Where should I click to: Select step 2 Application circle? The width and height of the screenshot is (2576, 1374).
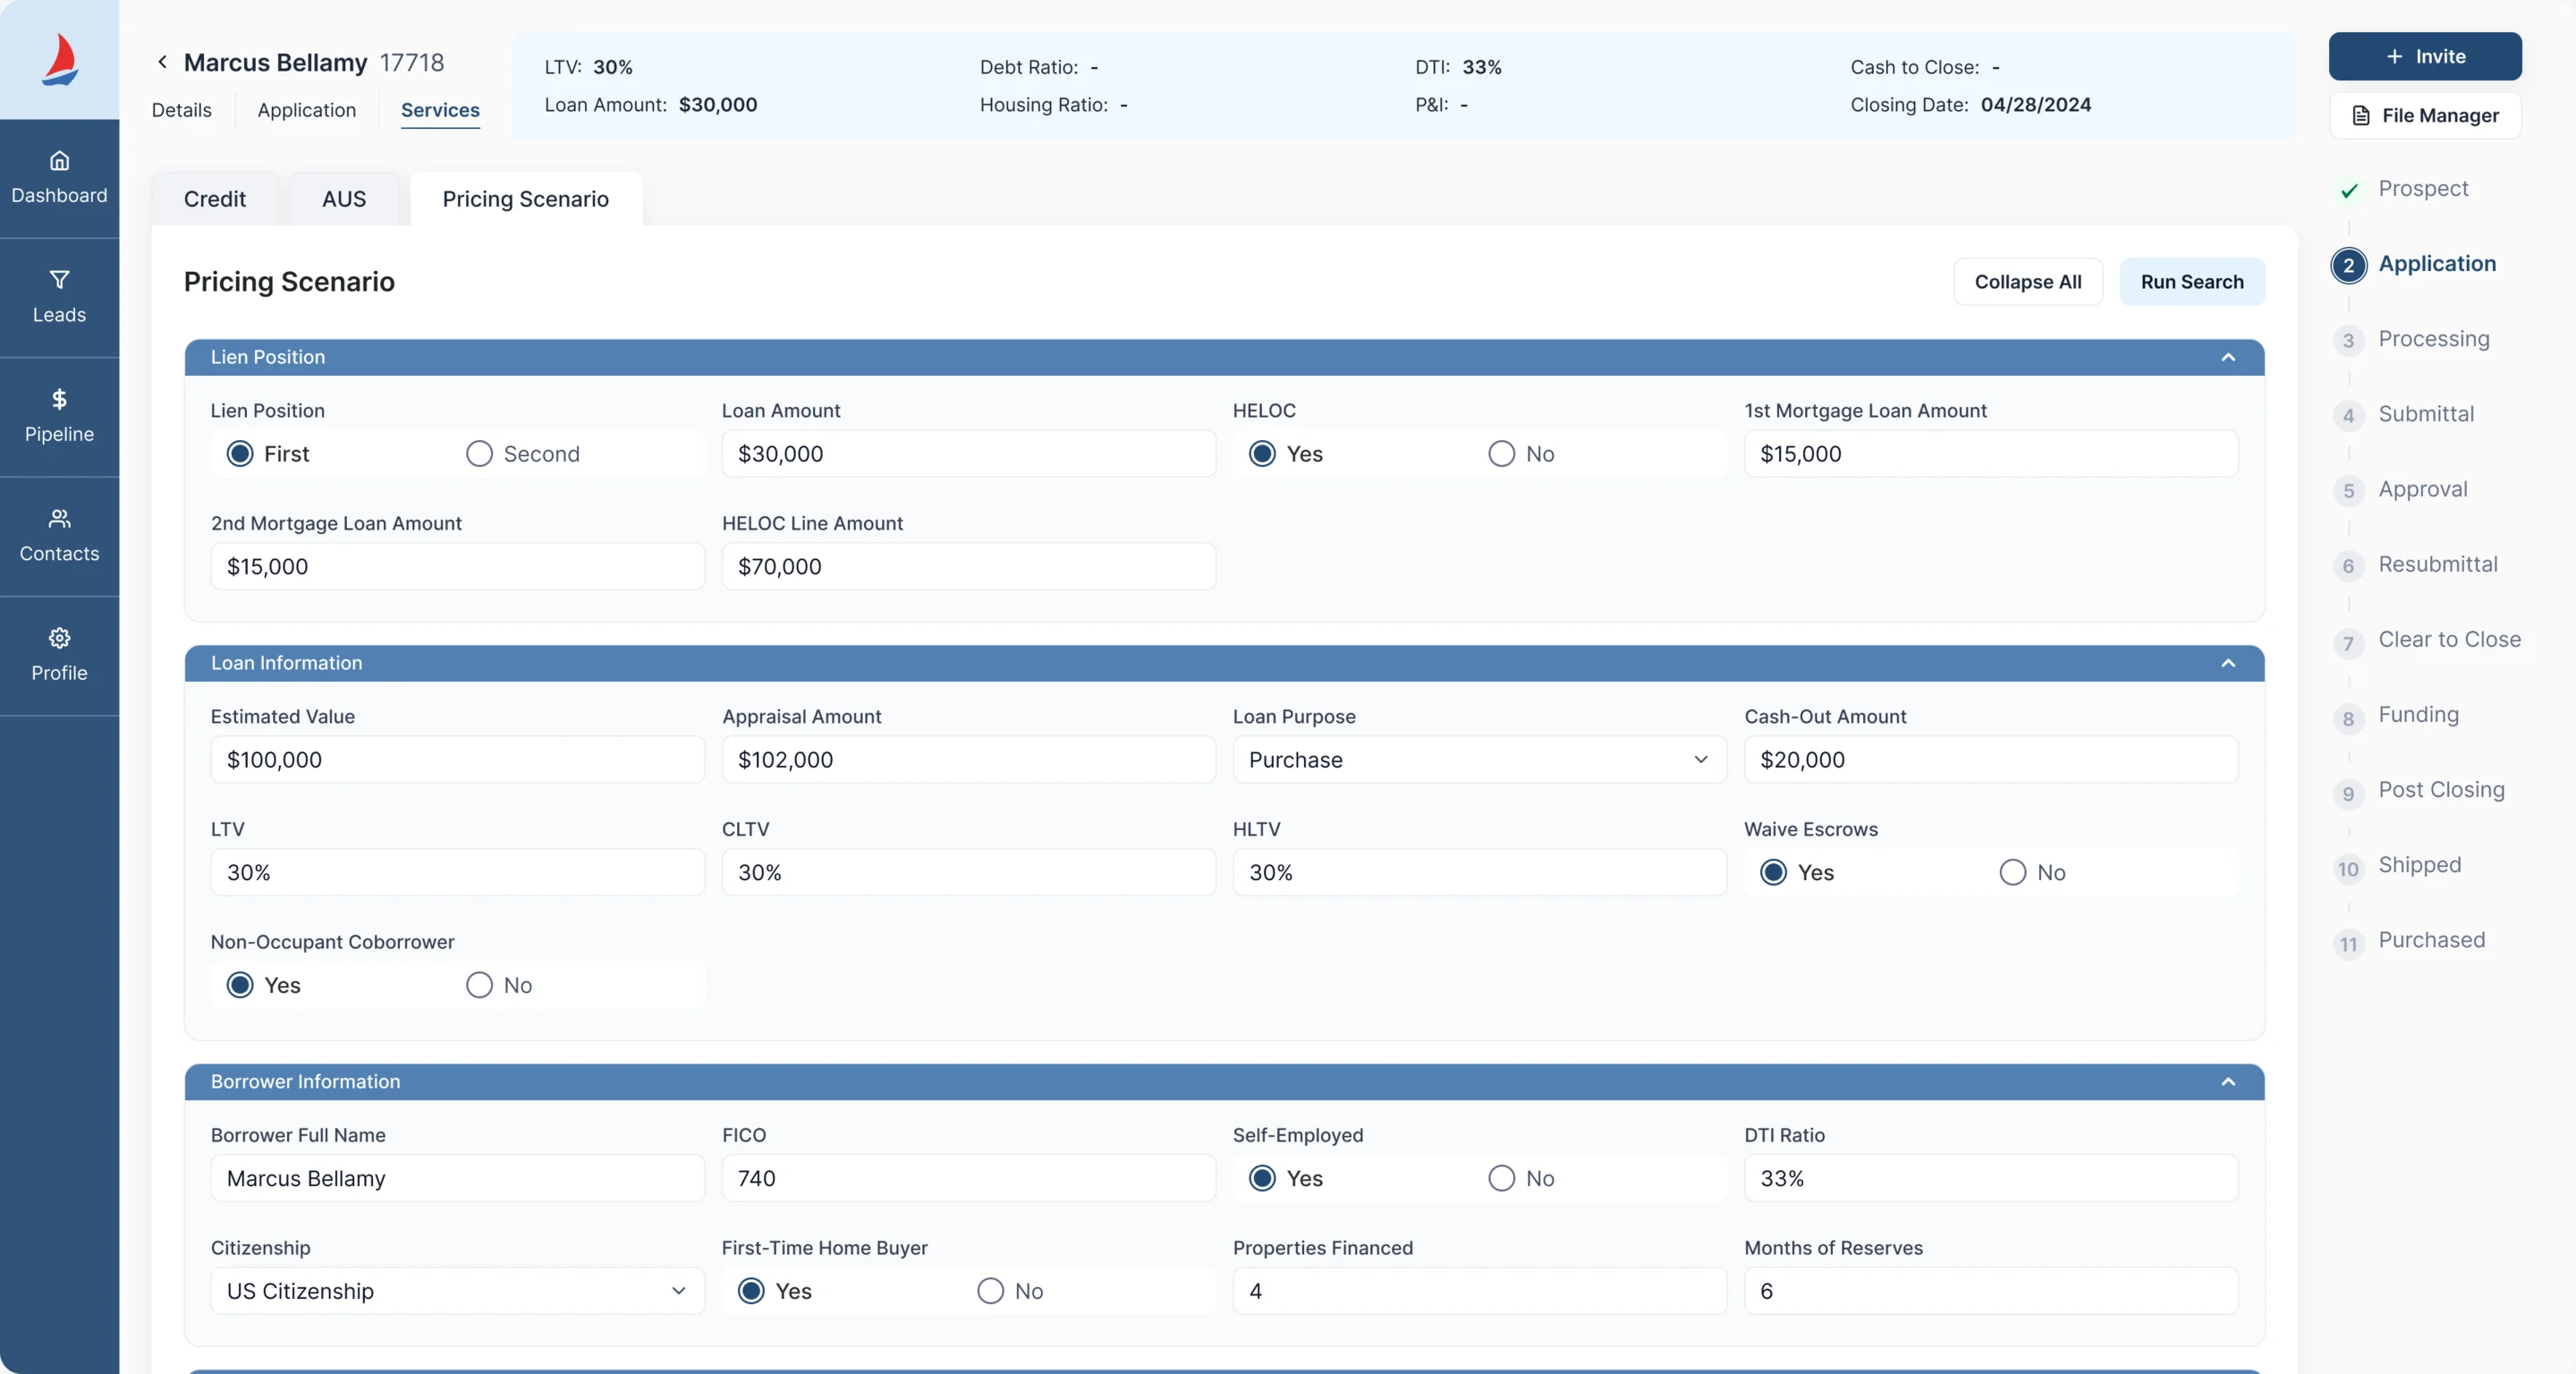(x=2349, y=266)
